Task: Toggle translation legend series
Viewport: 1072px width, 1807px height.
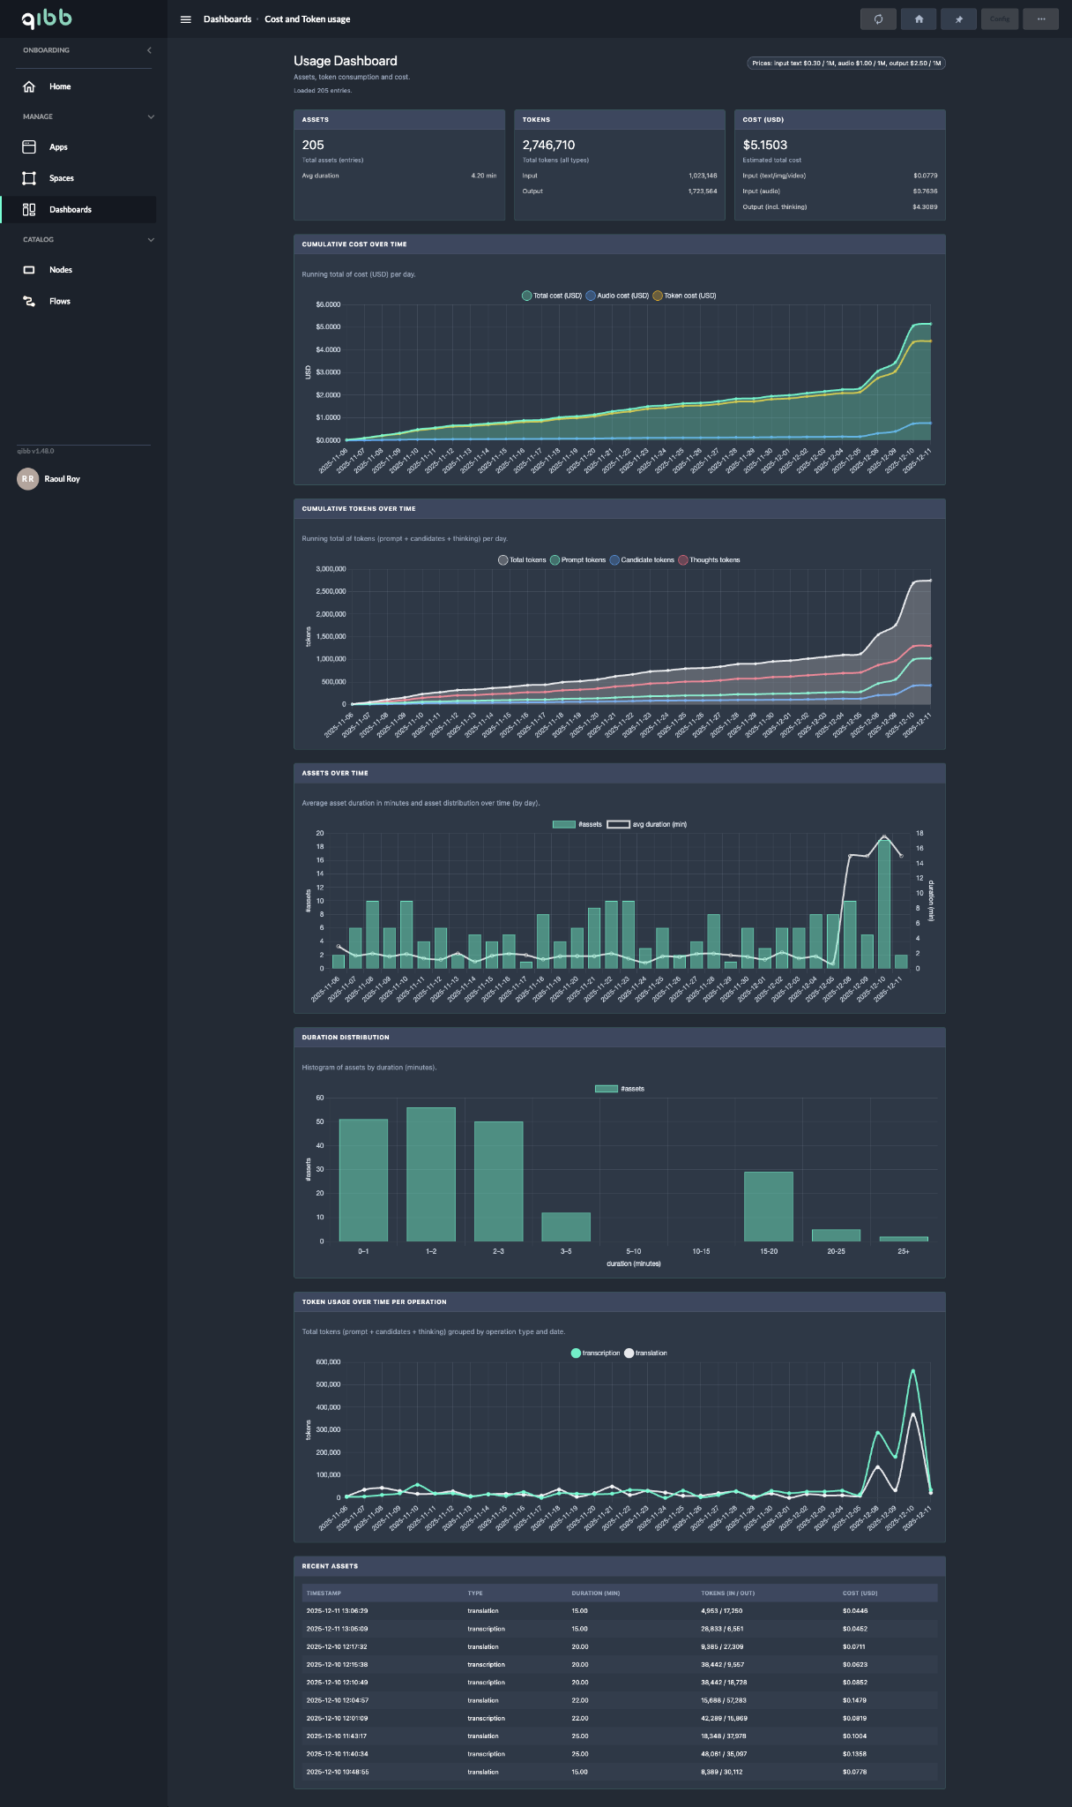Action: click(645, 1353)
